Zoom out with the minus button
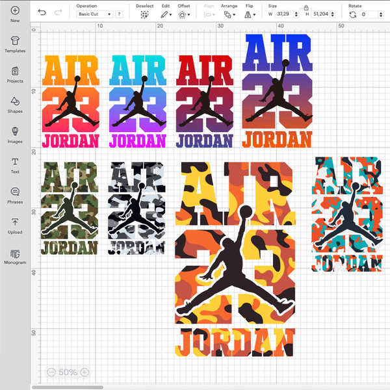Viewport: 390px width, 390px height. [51, 372]
